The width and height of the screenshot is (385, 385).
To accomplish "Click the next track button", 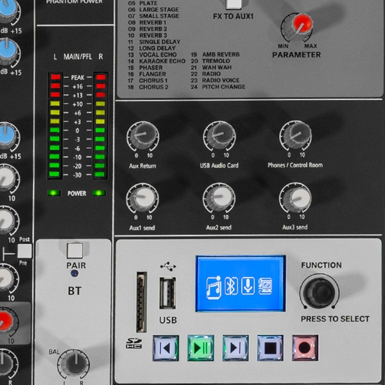I will point(235,348).
